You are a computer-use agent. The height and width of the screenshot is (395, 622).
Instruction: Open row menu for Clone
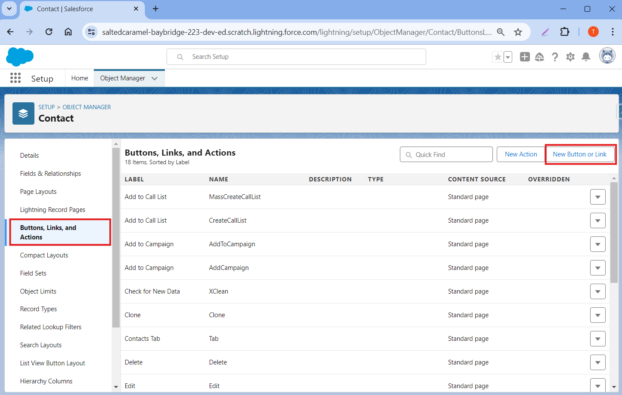point(597,315)
